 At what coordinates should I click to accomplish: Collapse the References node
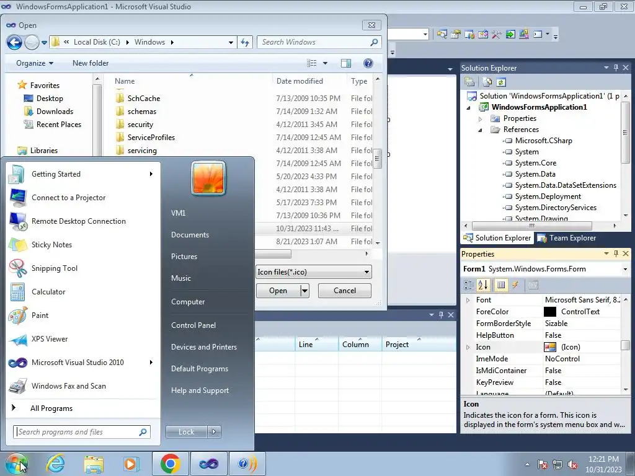[x=481, y=130]
